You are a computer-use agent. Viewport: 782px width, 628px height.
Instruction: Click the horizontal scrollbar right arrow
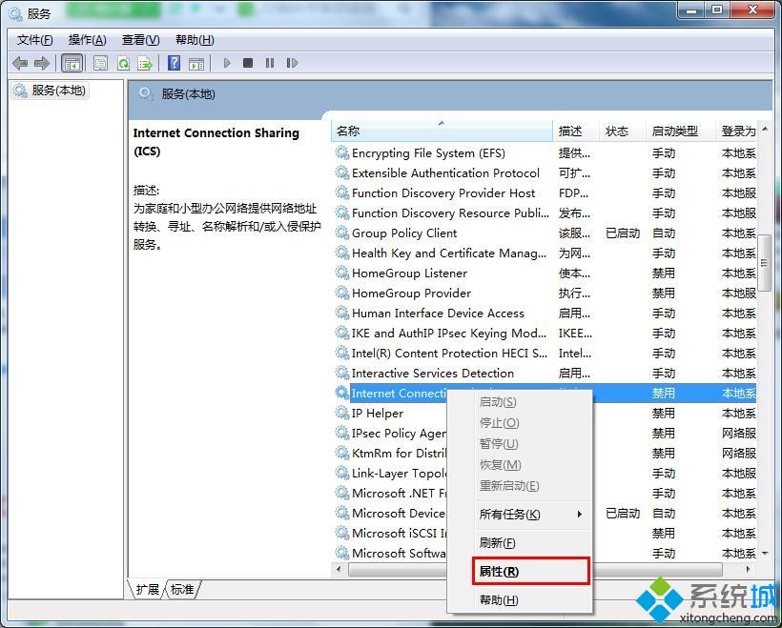[748, 569]
